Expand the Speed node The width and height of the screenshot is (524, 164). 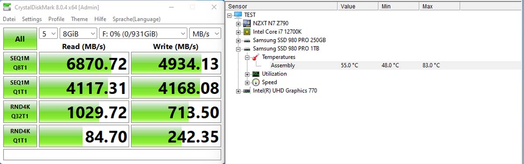(x=247, y=83)
